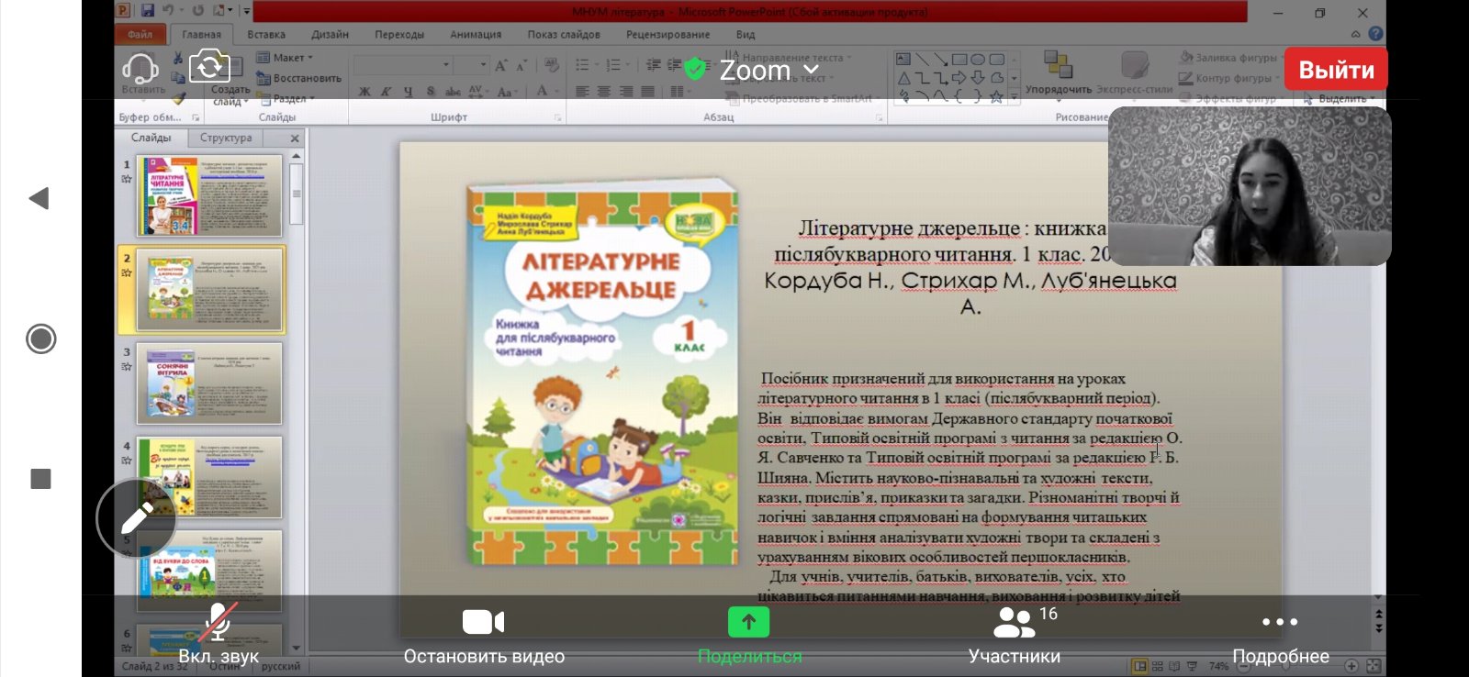
Task: Tap the green security shield icon
Action: click(696, 69)
